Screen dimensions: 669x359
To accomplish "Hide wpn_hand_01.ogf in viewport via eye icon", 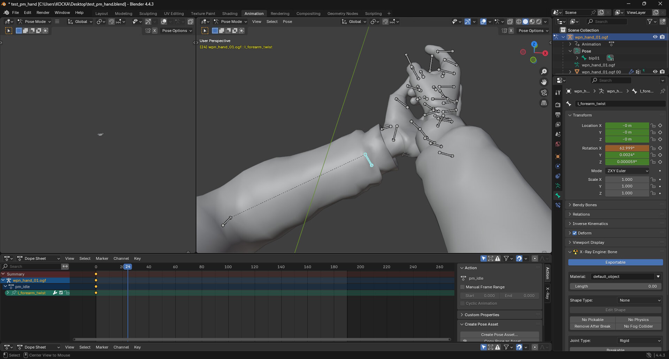I will pyautogui.click(x=655, y=37).
